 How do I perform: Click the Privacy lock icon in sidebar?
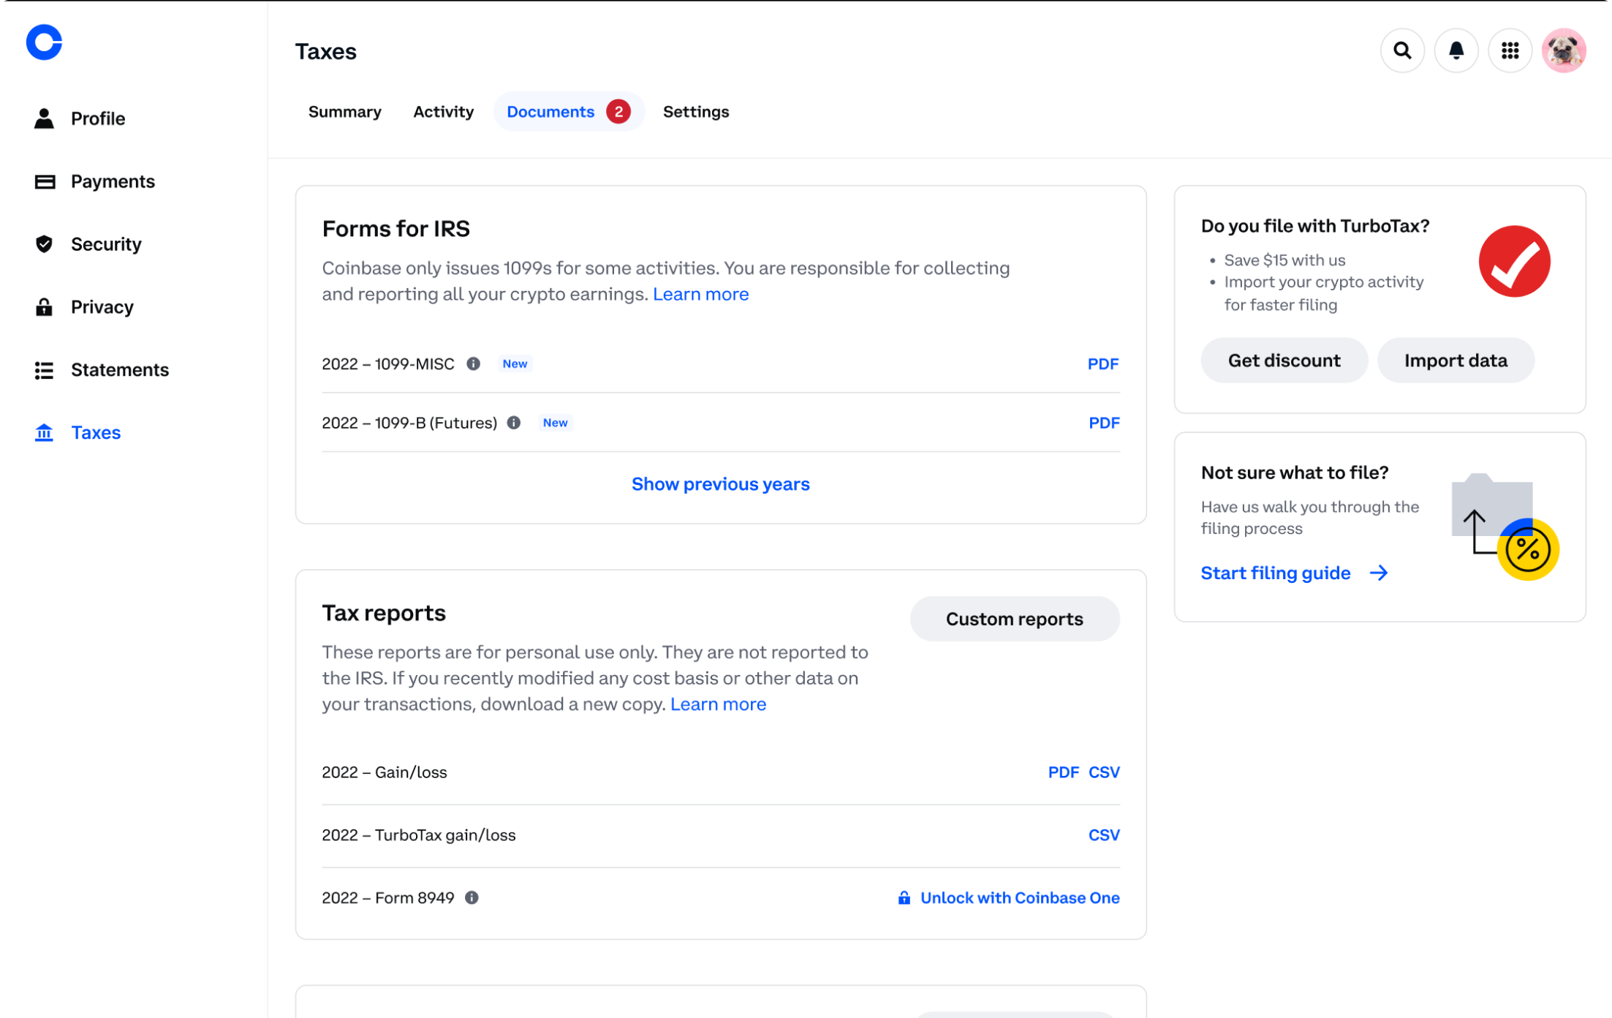pyautogui.click(x=44, y=307)
